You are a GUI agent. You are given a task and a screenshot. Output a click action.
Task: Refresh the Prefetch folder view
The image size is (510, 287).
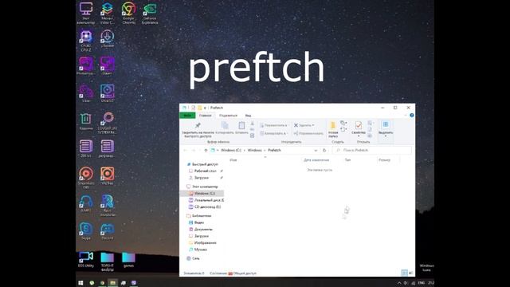(324, 151)
